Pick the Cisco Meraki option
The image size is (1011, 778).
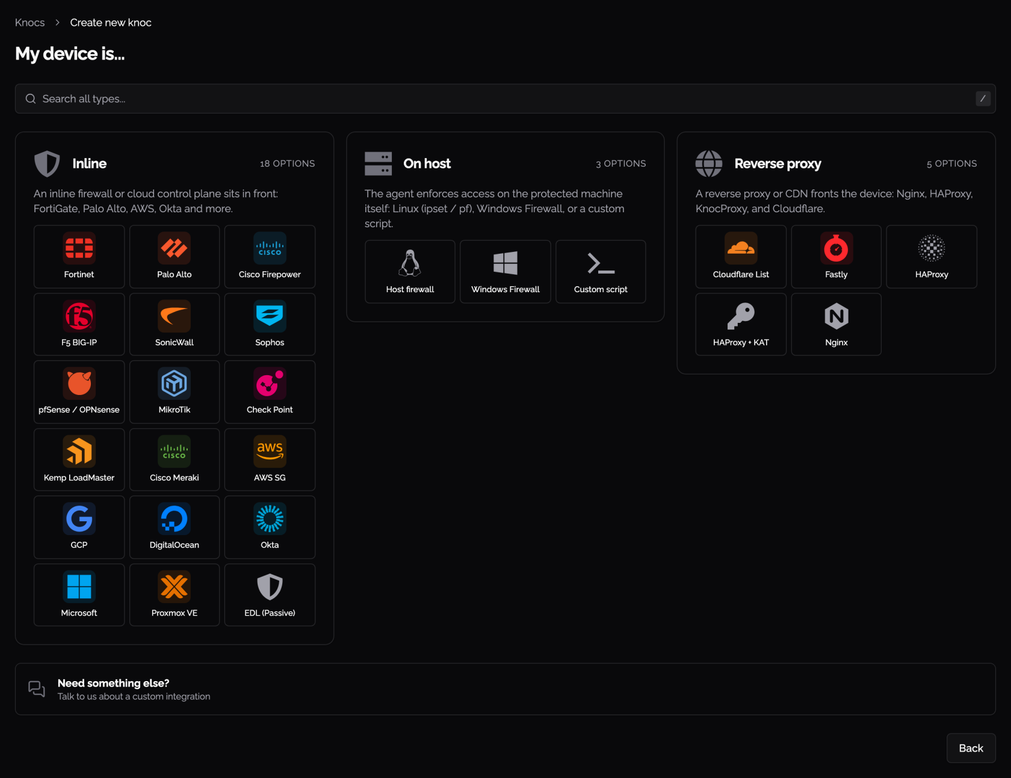point(175,459)
